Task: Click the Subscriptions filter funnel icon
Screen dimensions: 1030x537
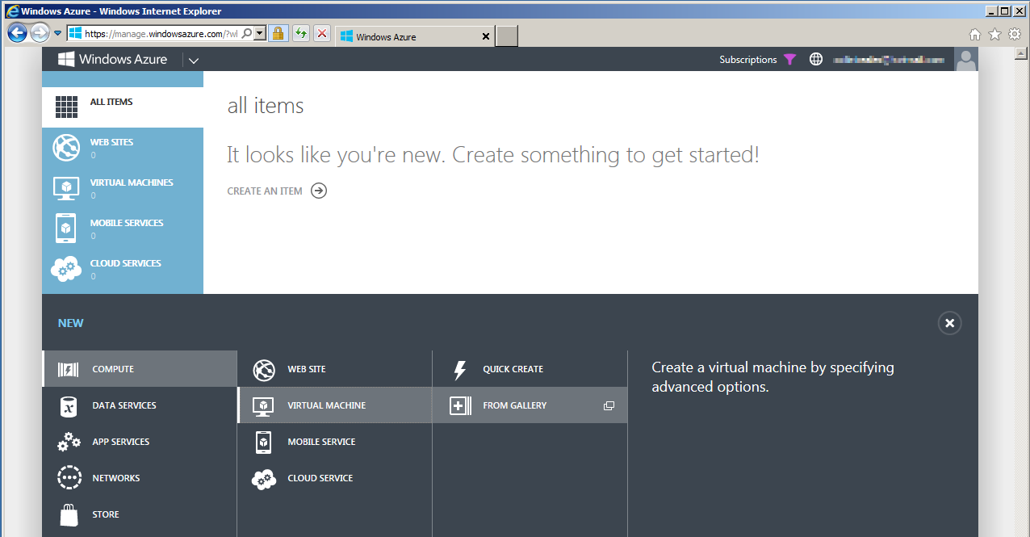Action: [x=790, y=59]
